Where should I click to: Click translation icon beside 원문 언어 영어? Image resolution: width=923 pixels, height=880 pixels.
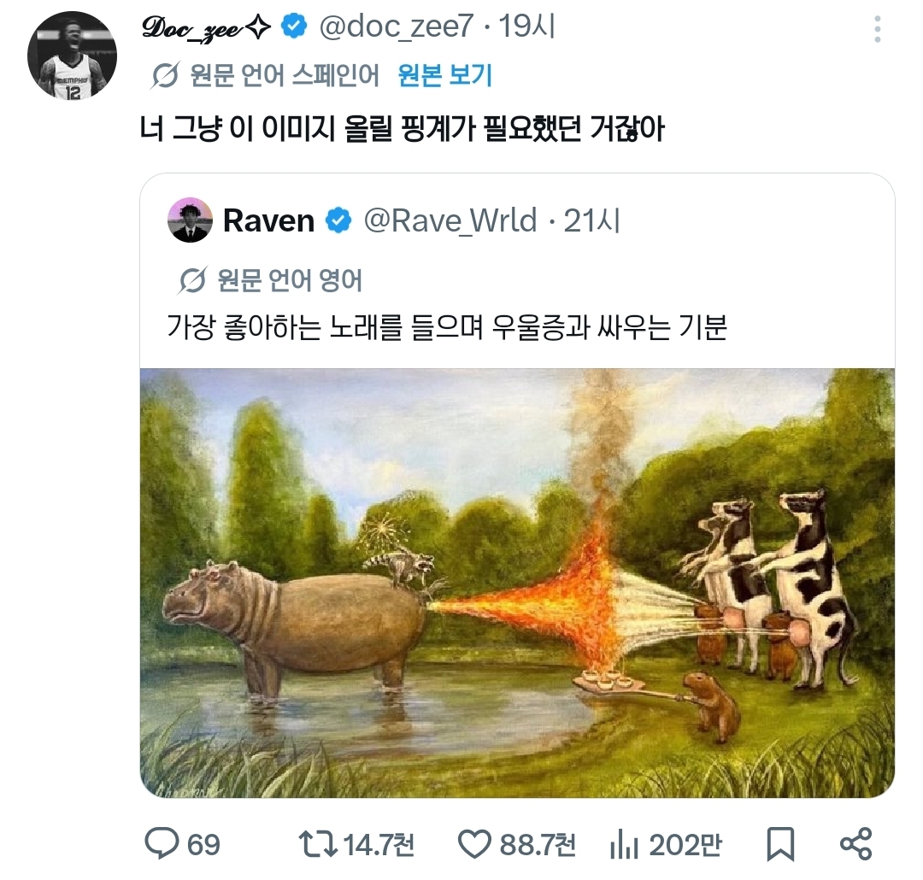point(194,280)
